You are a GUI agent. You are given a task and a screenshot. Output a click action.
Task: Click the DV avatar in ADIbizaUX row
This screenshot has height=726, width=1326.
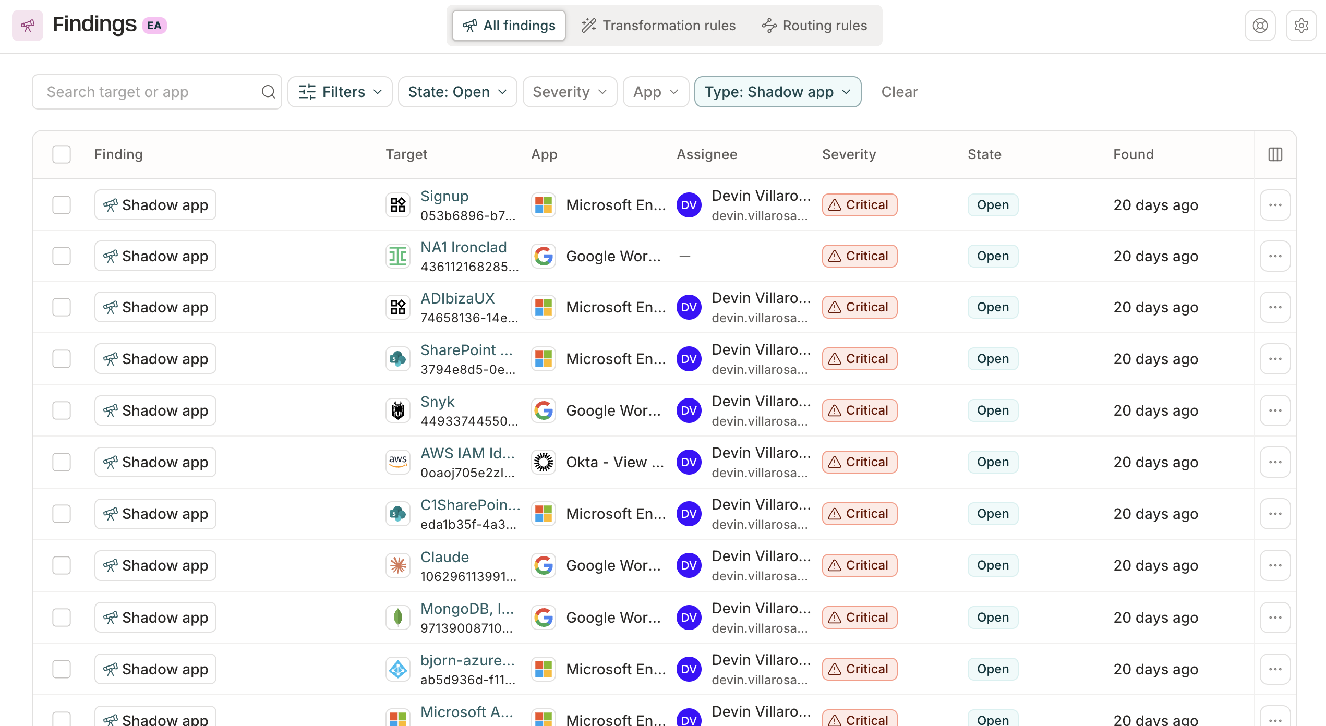tap(689, 307)
